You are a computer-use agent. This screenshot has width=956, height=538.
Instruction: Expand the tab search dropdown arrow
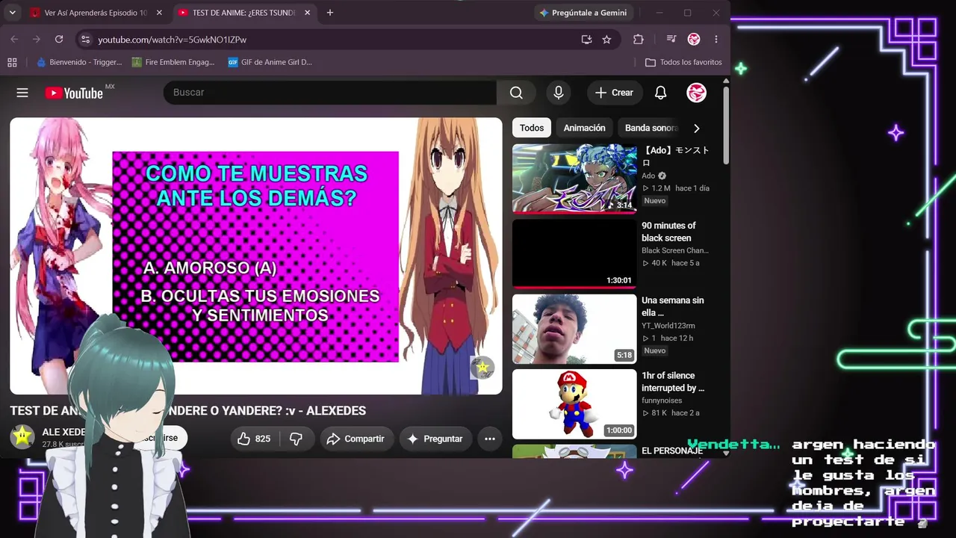coord(12,13)
